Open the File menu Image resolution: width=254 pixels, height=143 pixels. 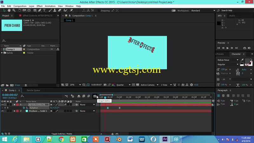tap(3, 6)
